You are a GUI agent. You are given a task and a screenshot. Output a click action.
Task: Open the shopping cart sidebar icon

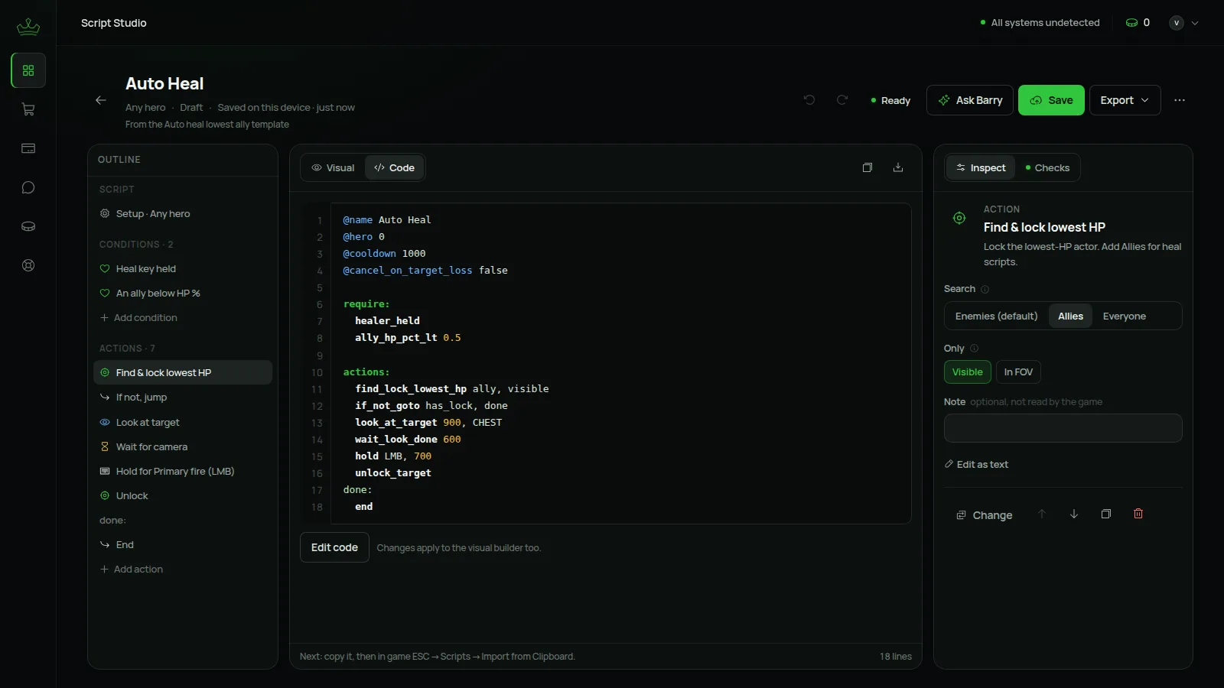pos(28,109)
